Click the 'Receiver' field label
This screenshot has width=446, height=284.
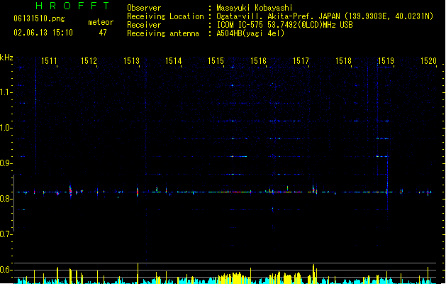tap(144, 25)
